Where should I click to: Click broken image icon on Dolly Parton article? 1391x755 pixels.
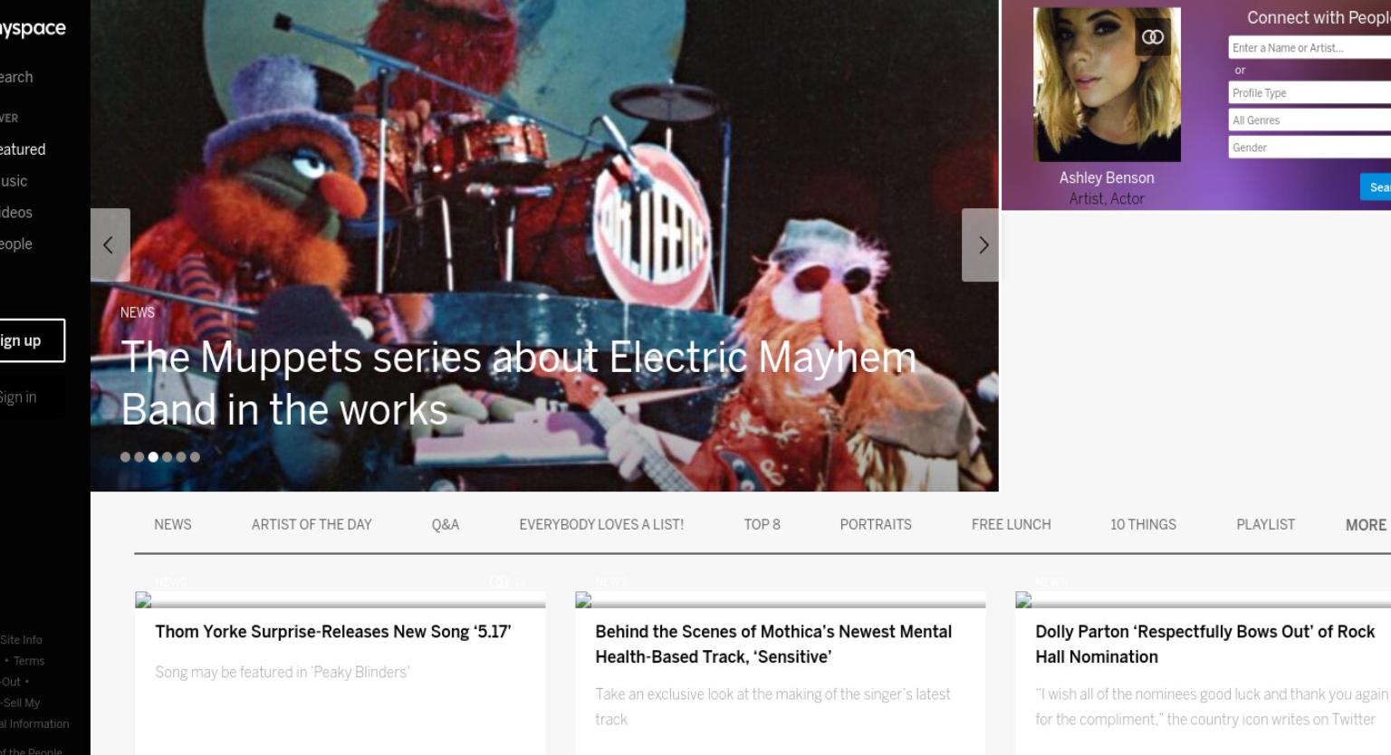[x=1023, y=599]
